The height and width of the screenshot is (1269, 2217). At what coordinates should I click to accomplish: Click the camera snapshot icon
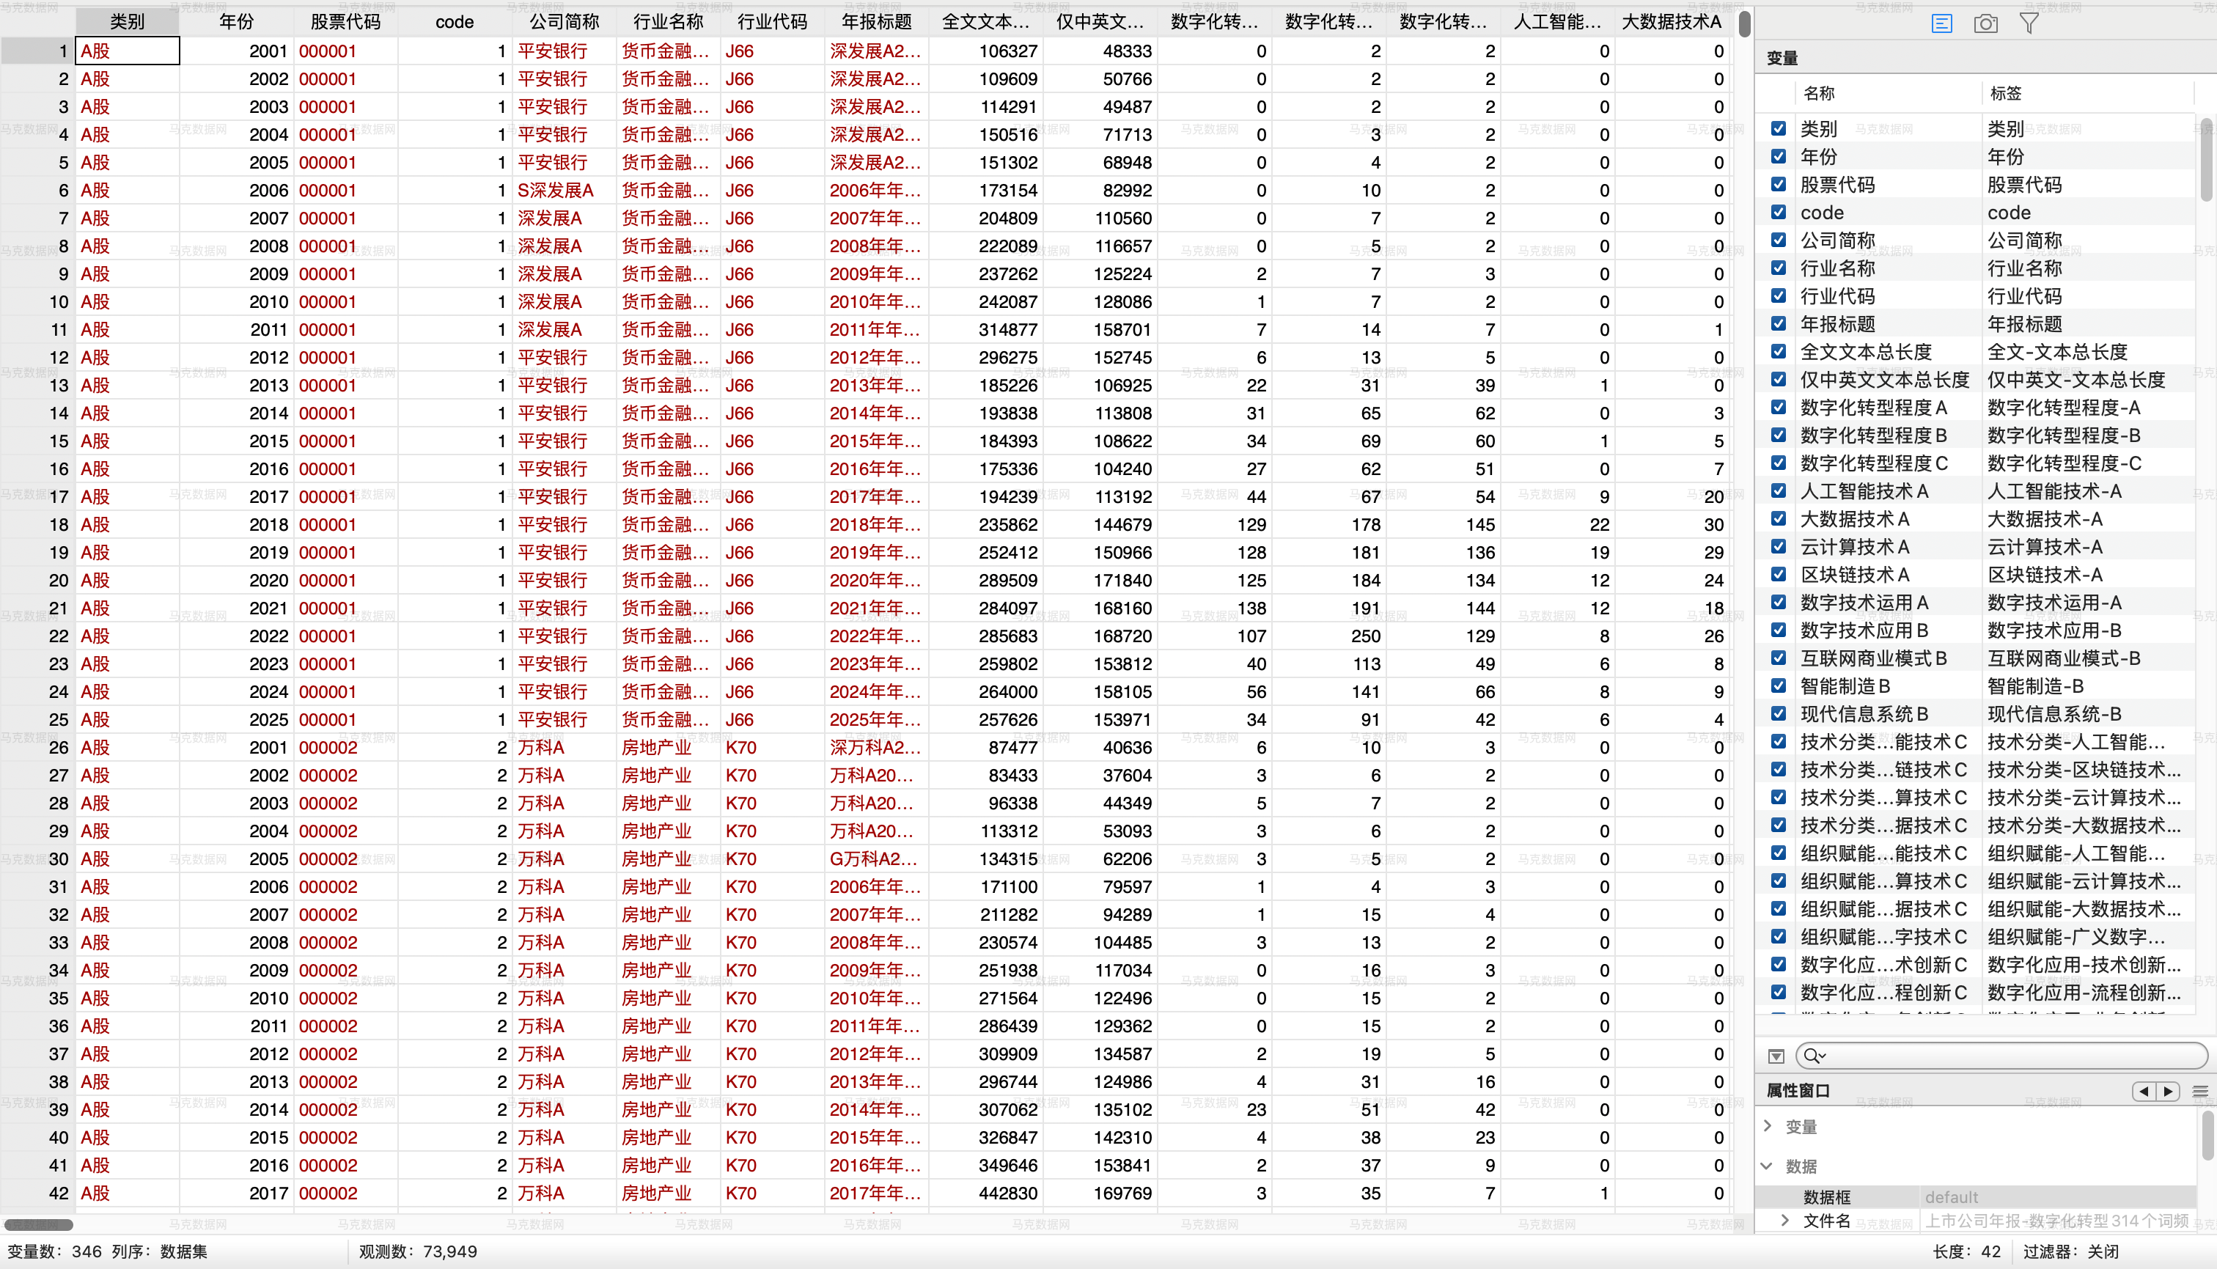1986,23
